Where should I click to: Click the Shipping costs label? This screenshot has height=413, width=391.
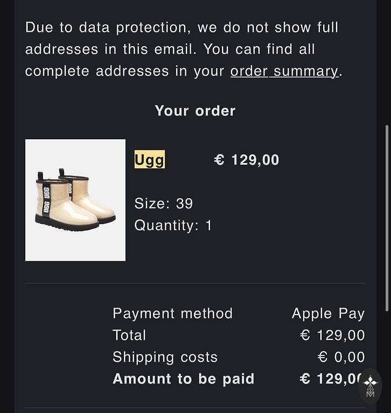[x=165, y=357]
